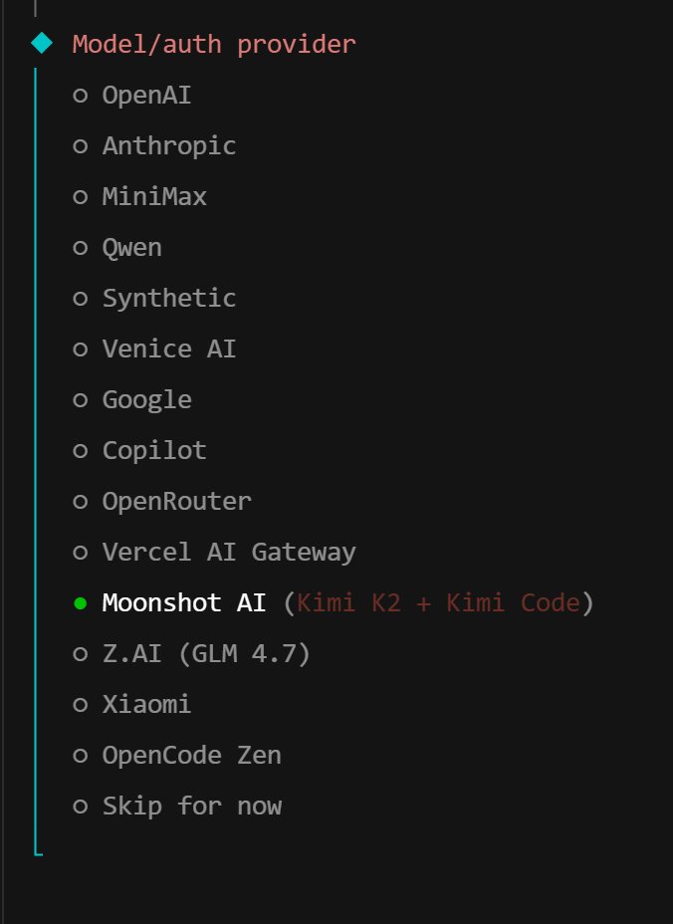Pick the Copilot provider option

(x=154, y=451)
